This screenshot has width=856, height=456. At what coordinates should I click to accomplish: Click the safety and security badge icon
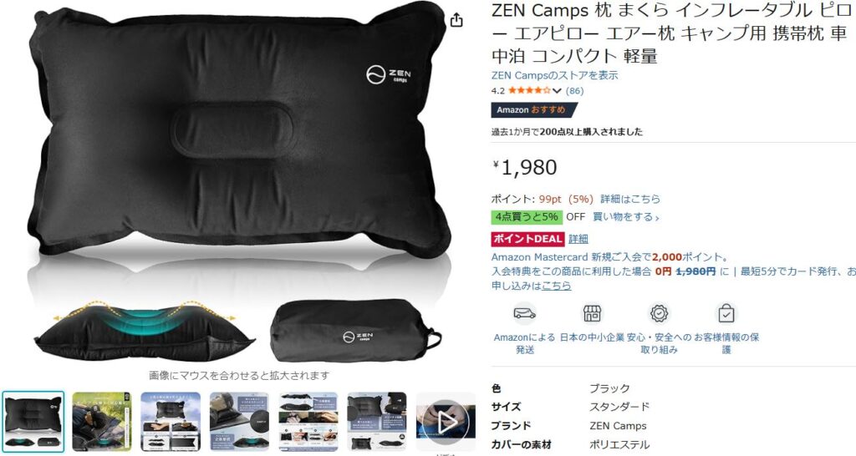click(x=659, y=314)
